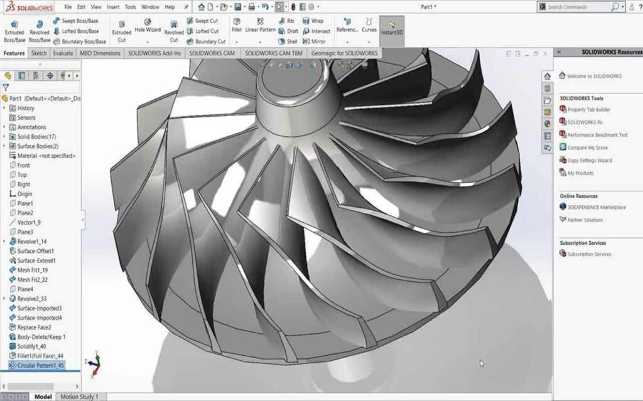Open the SOLIDWORKS CAM TBM tab
This screenshot has height=401, width=643.
tap(274, 53)
